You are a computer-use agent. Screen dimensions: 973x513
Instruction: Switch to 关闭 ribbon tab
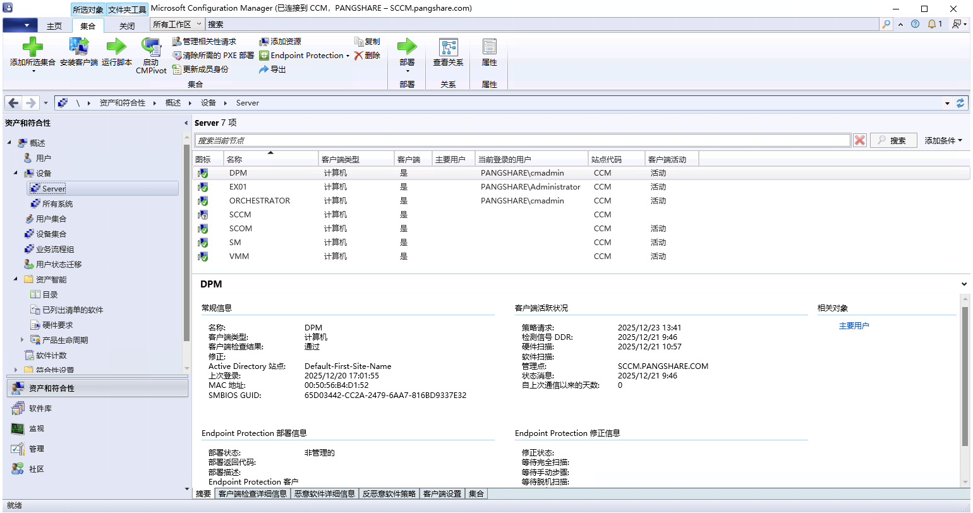click(x=127, y=26)
